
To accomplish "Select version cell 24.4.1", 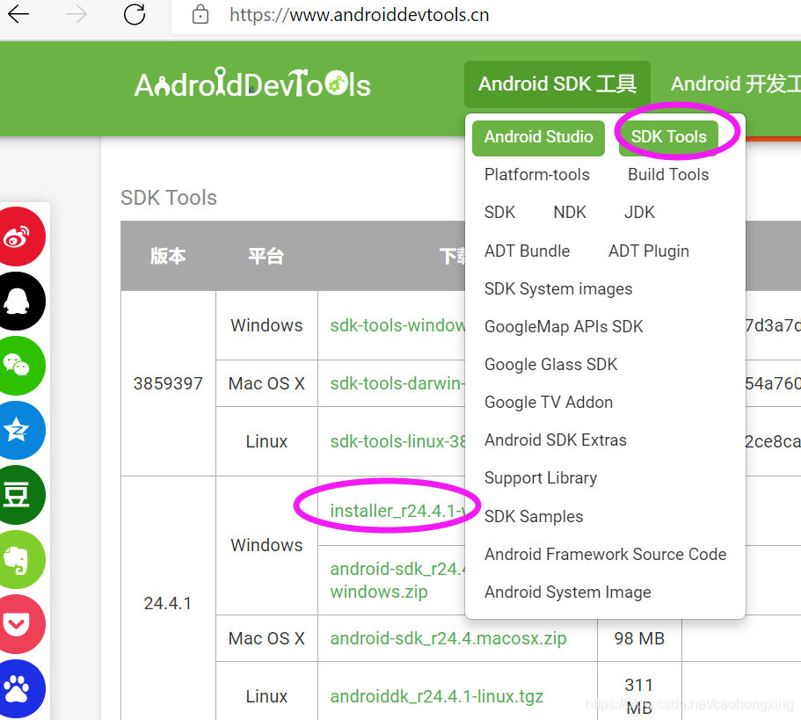I will click(x=168, y=604).
